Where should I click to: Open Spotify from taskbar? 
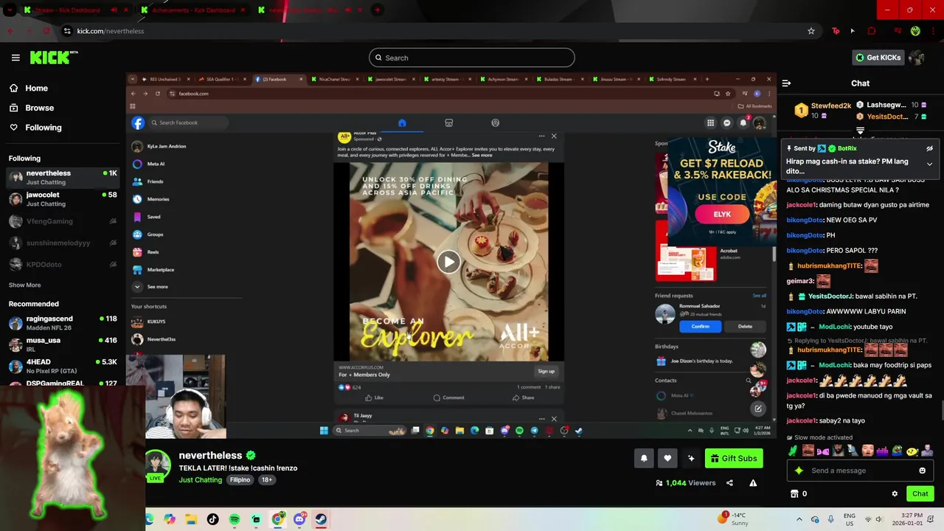tap(235, 519)
